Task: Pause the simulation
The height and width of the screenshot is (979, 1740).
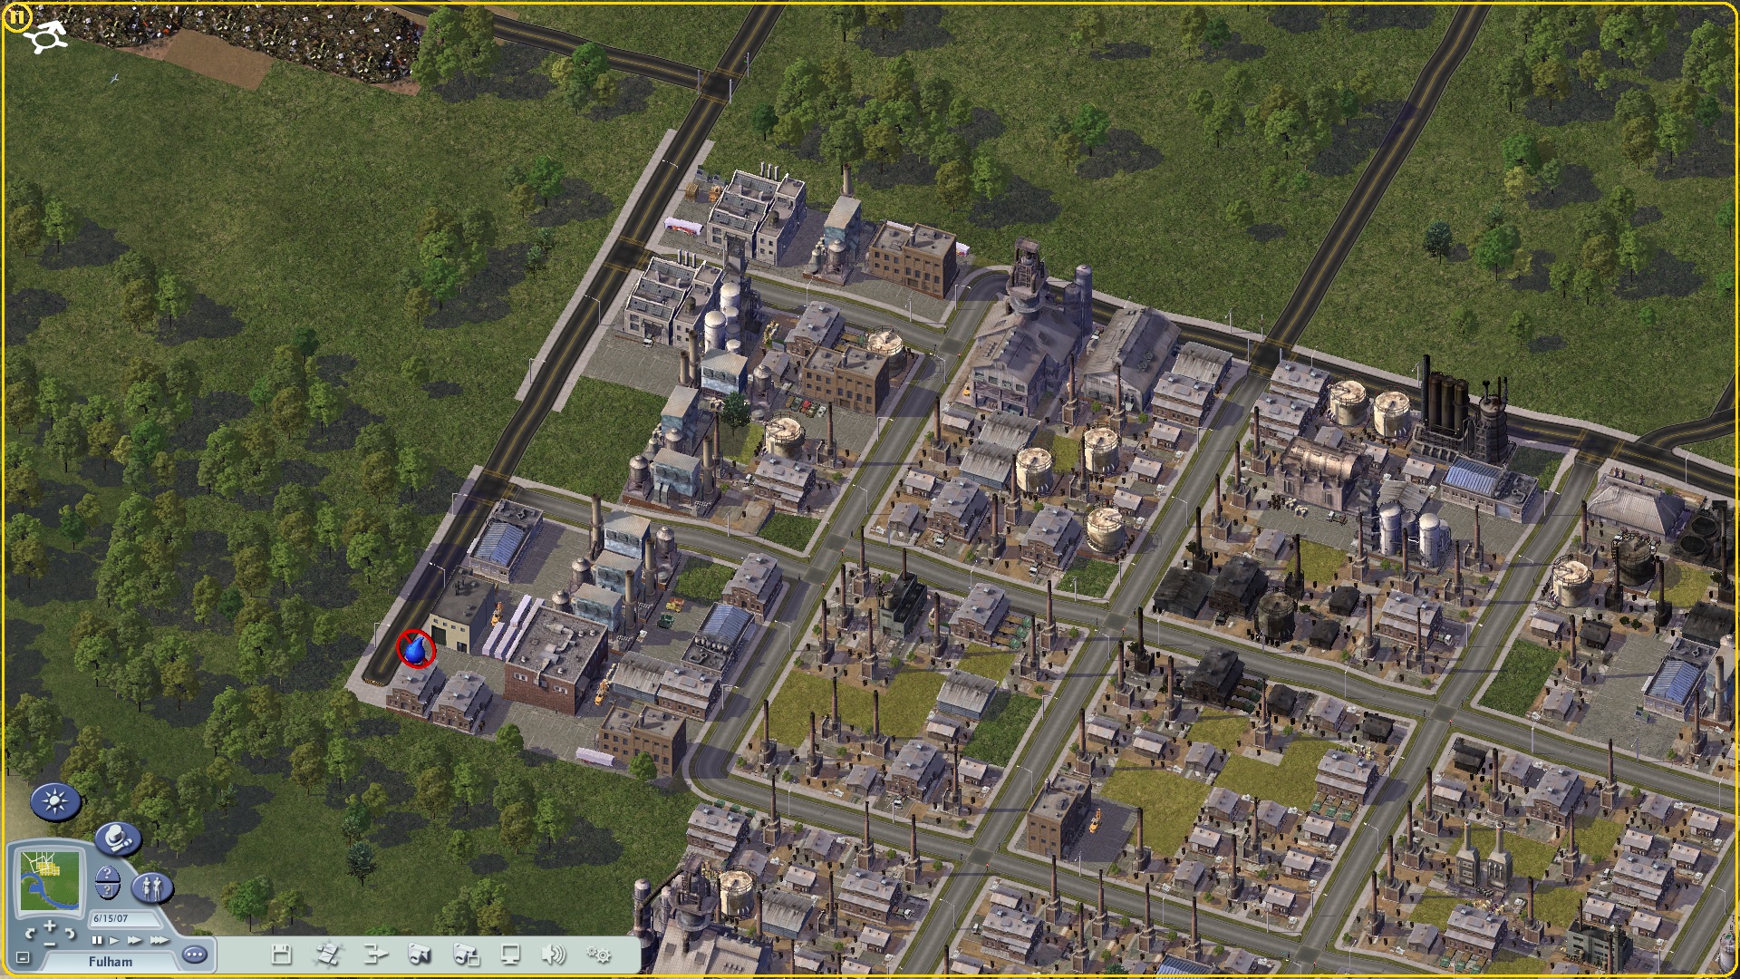Action: pos(97,941)
